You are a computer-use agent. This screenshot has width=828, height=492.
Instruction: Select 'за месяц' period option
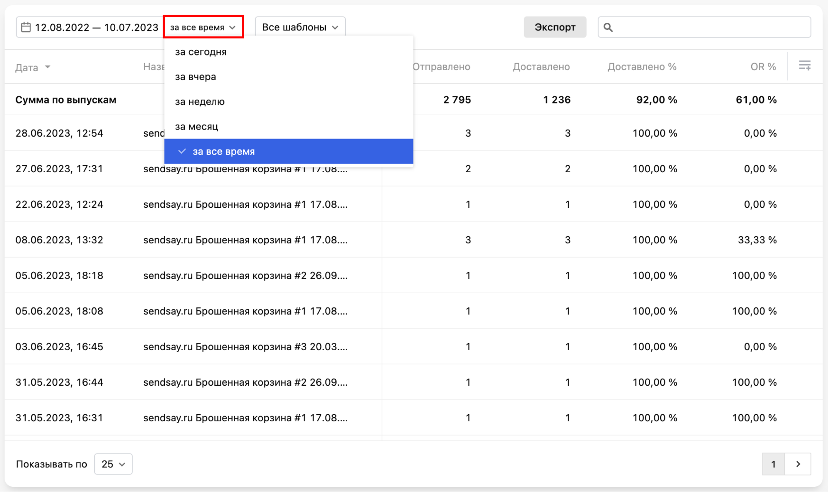tap(196, 127)
